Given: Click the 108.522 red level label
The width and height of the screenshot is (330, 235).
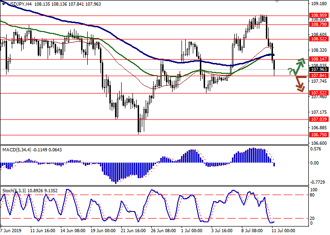Looking at the screenshot, I should pos(317,39).
